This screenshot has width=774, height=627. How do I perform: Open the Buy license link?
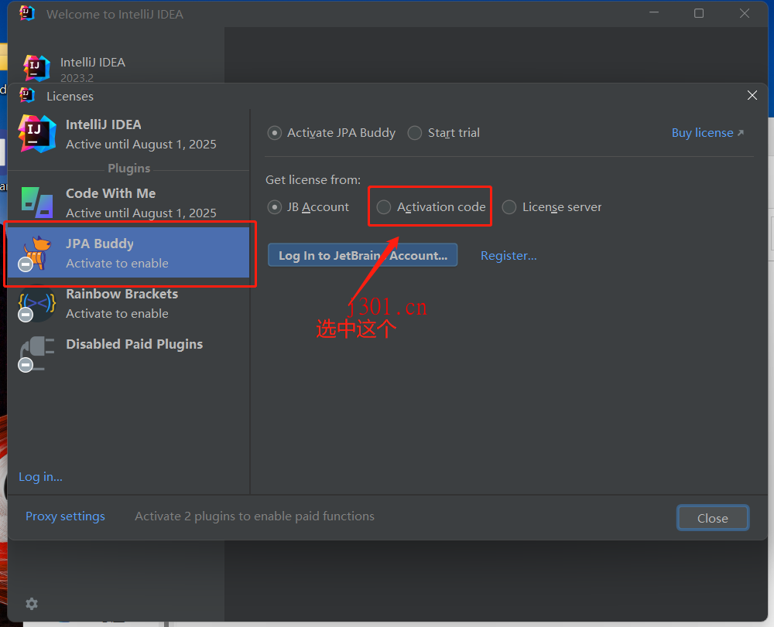707,133
